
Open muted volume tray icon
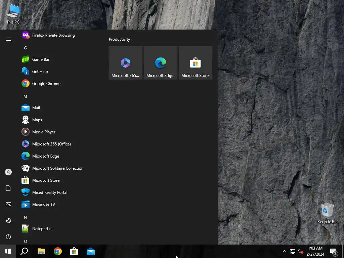300,251
